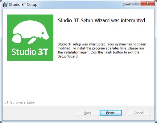Click the green Studio 3T logo image
The image size is (157, 123).
(x=30, y=38)
